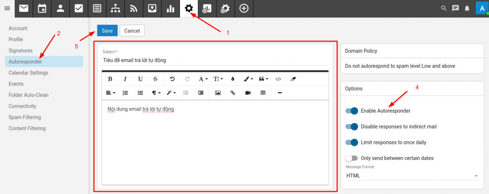The width and height of the screenshot is (489, 194).
Task: Open the font family dropdown
Action: [x=203, y=79]
